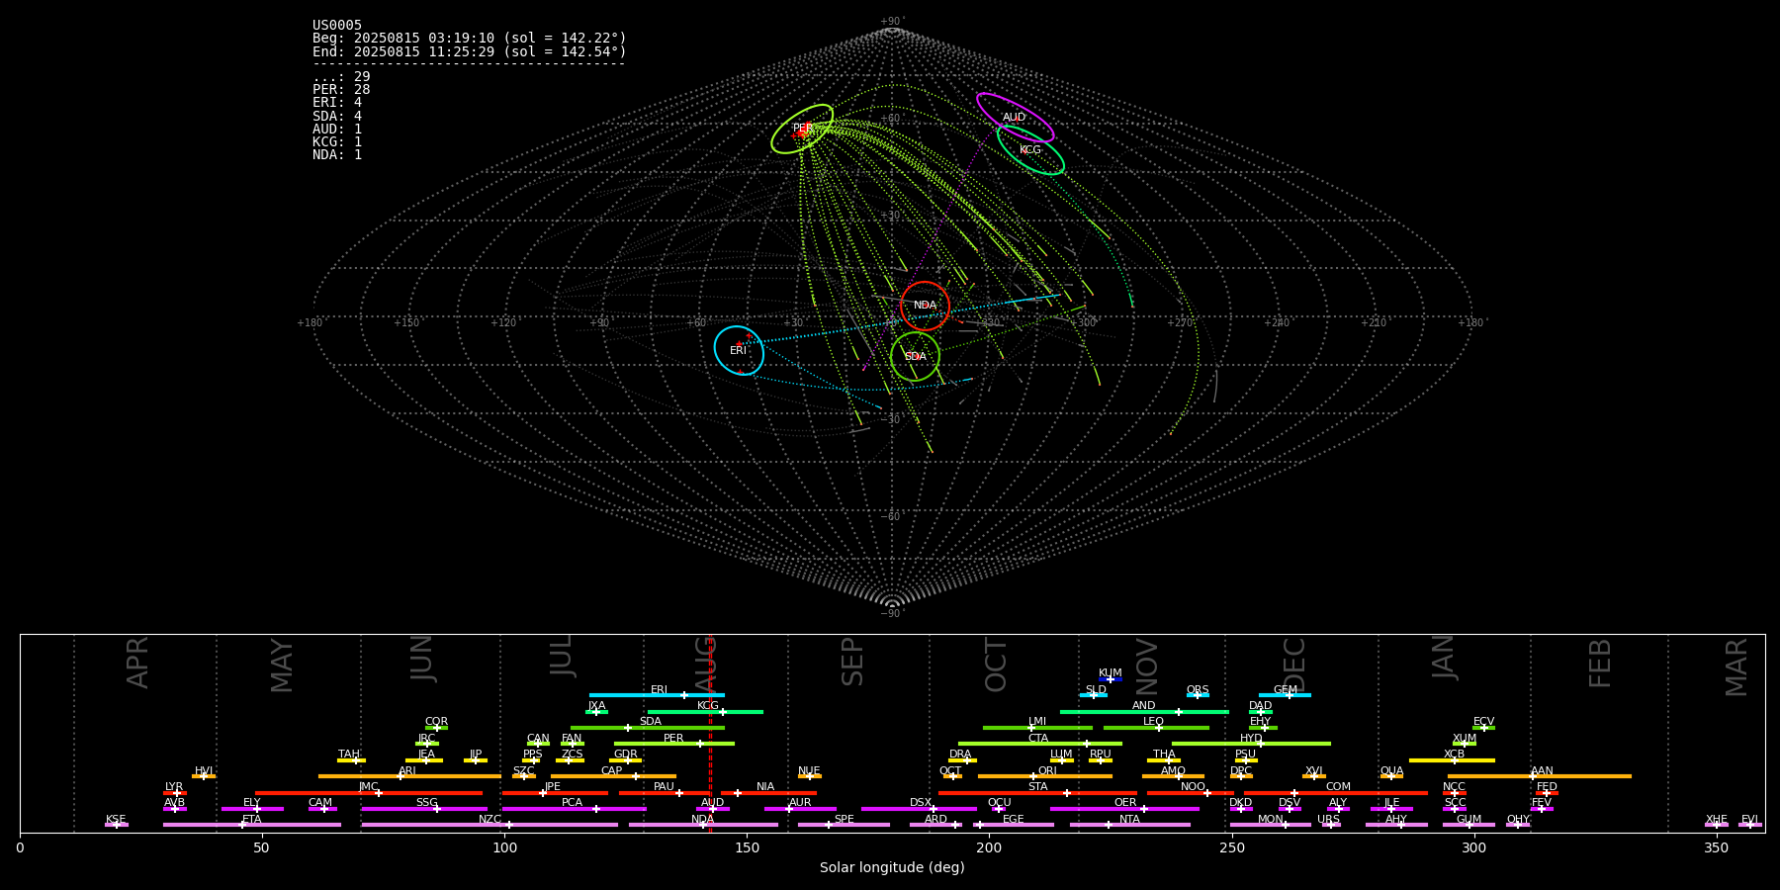Click the 250 tick label on the longitude axis
Screen dimensions: 1780x890
(1231, 847)
